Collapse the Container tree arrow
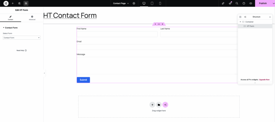The height and width of the screenshot is (122, 275). (x=240, y=22)
